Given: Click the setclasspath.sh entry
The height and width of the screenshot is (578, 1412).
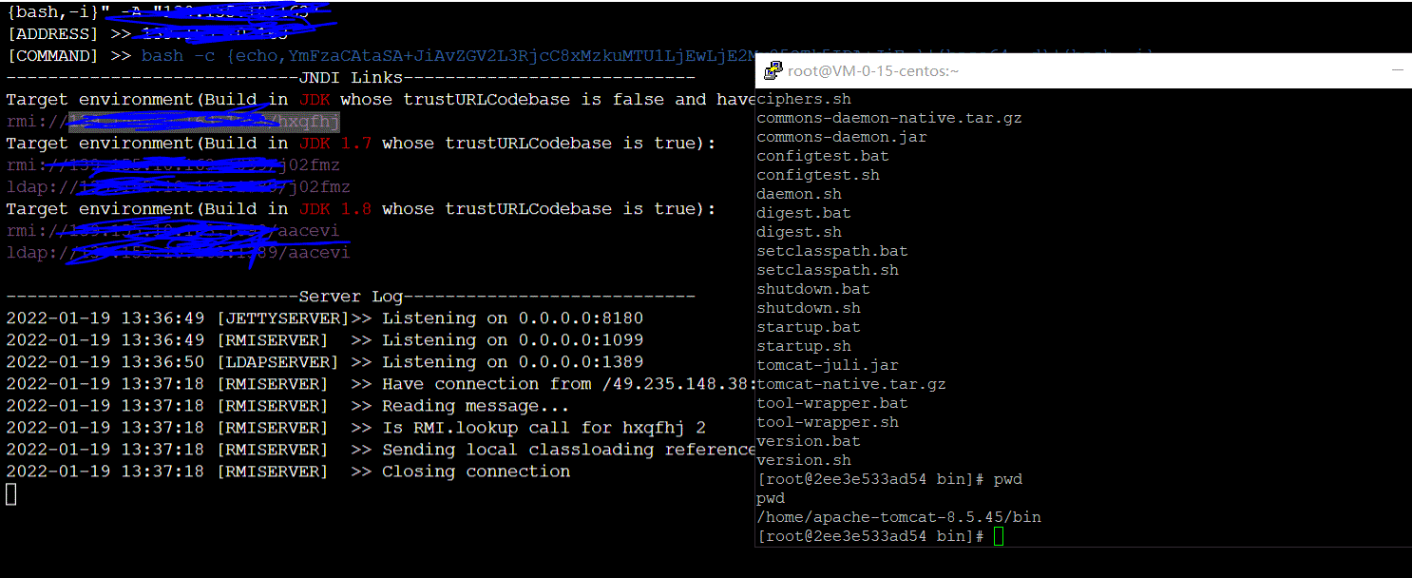Looking at the screenshot, I should point(828,270).
